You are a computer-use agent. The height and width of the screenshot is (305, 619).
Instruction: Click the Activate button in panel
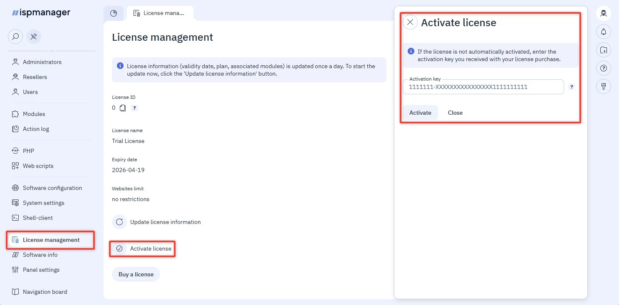(420, 113)
